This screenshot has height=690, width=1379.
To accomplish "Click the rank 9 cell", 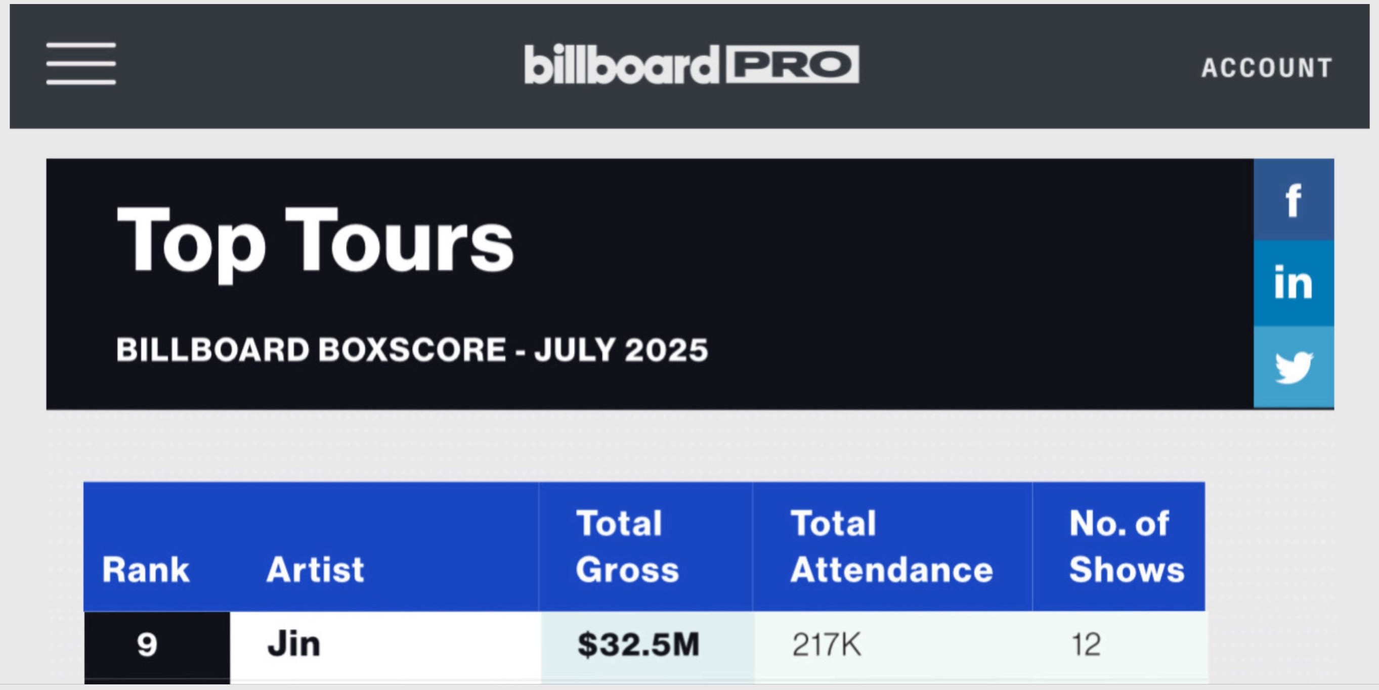I will point(147,645).
